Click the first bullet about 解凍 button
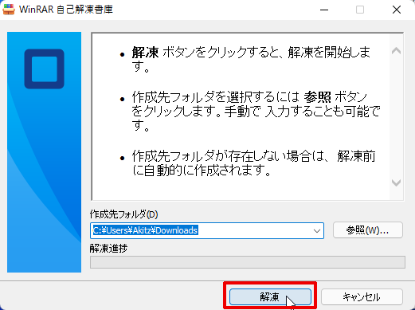Viewport: 415px width, 310px height. [x=251, y=60]
